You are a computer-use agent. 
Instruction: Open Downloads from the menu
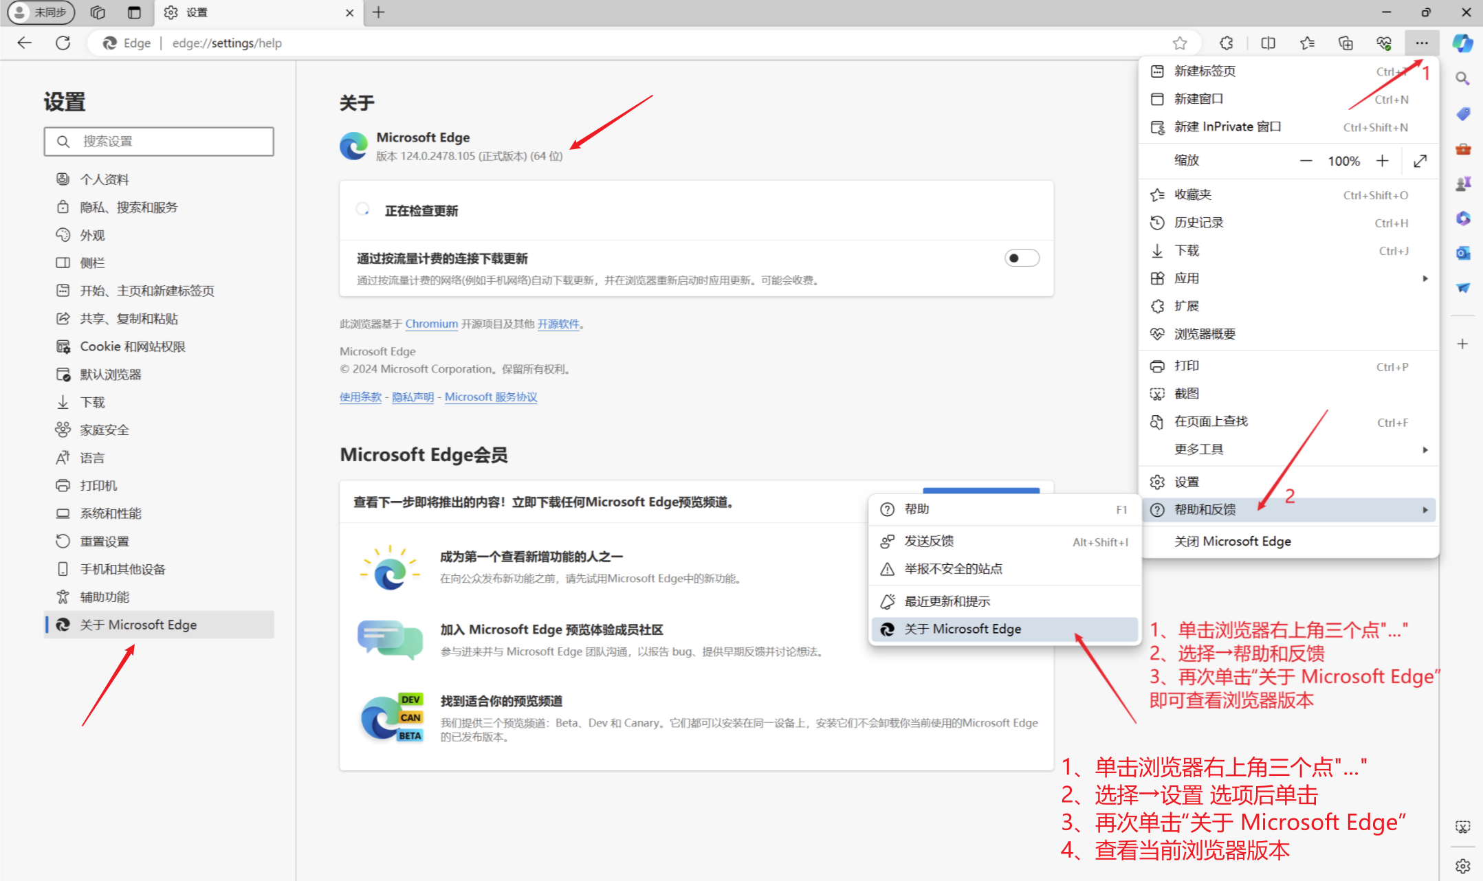pyautogui.click(x=1289, y=251)
